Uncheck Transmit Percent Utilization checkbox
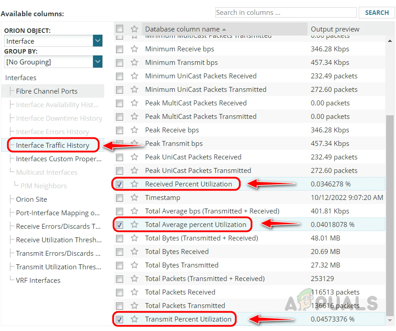 point(120,319)
